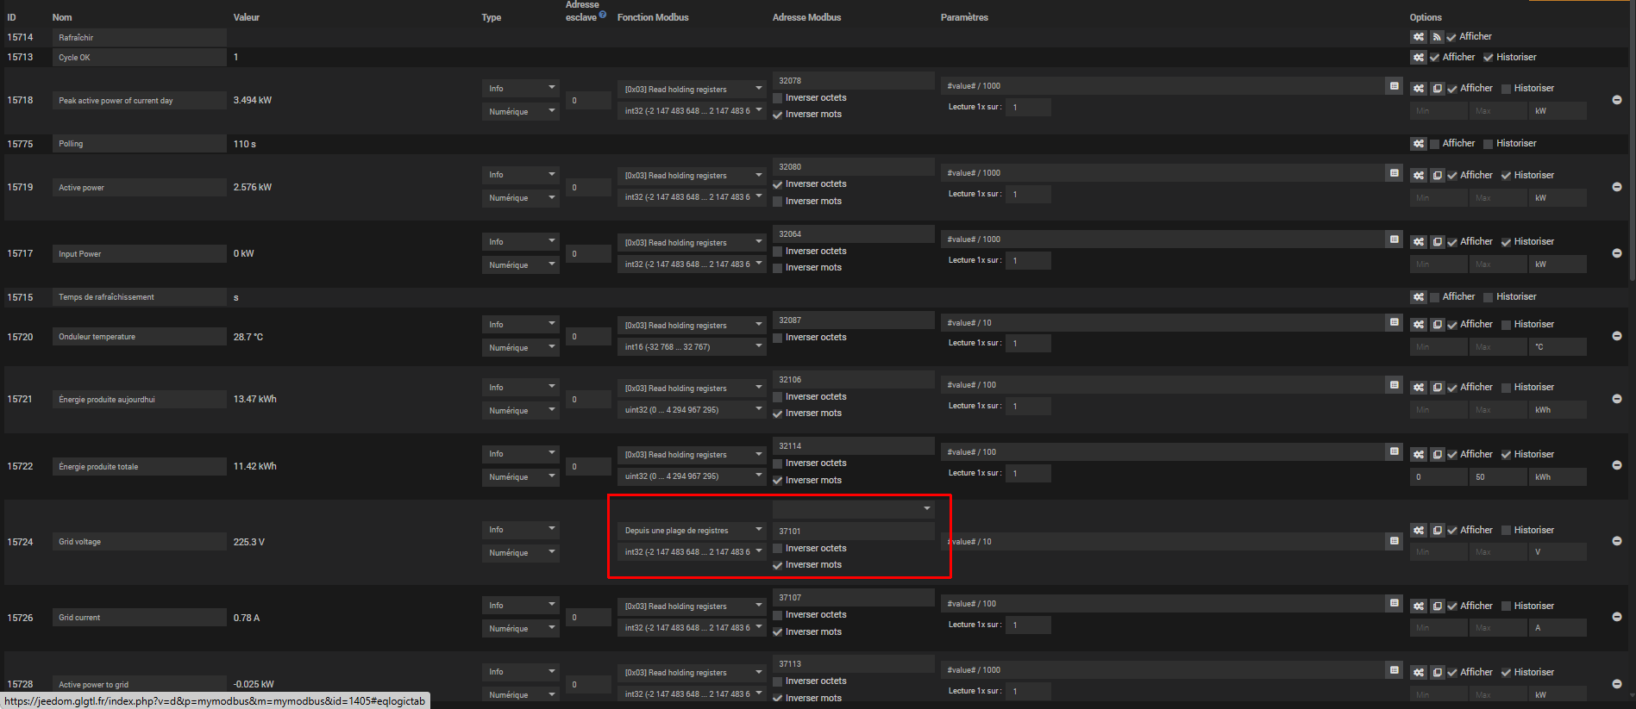This screenshot has height=709, width=1636.
Task: Open parameter list icon for Énergie produite totale
Action: (1394, 452)
